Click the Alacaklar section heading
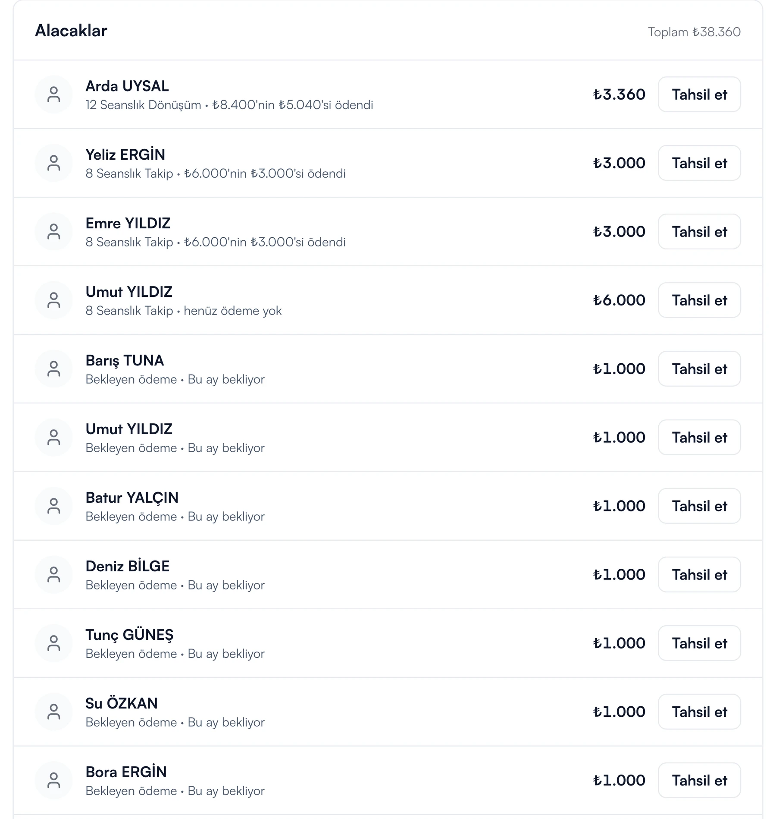Screen dimensions: 776x819 pos(71,31)
